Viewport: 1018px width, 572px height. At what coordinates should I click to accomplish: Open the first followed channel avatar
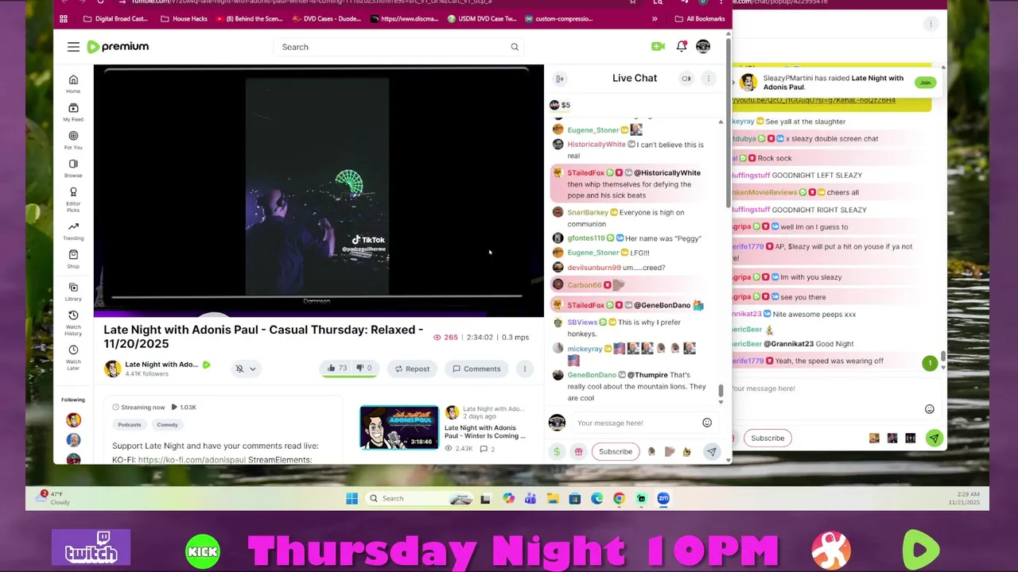[x=73, y=419]
